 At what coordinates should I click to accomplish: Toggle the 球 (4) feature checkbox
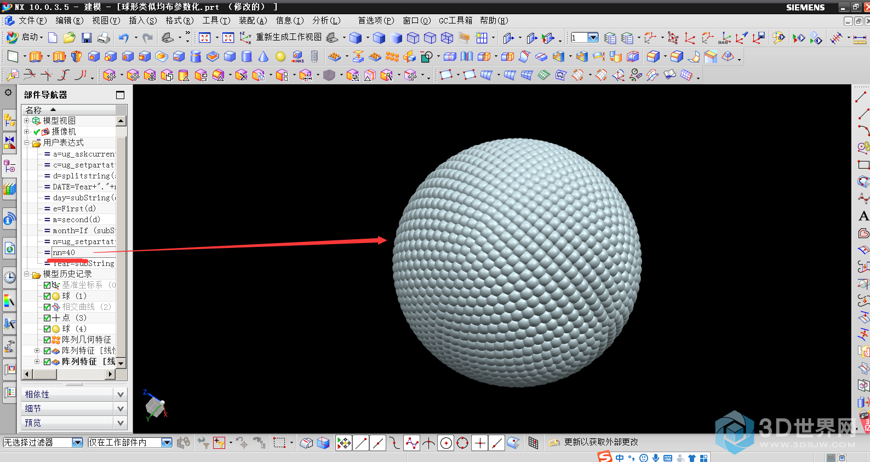(47, 329)
